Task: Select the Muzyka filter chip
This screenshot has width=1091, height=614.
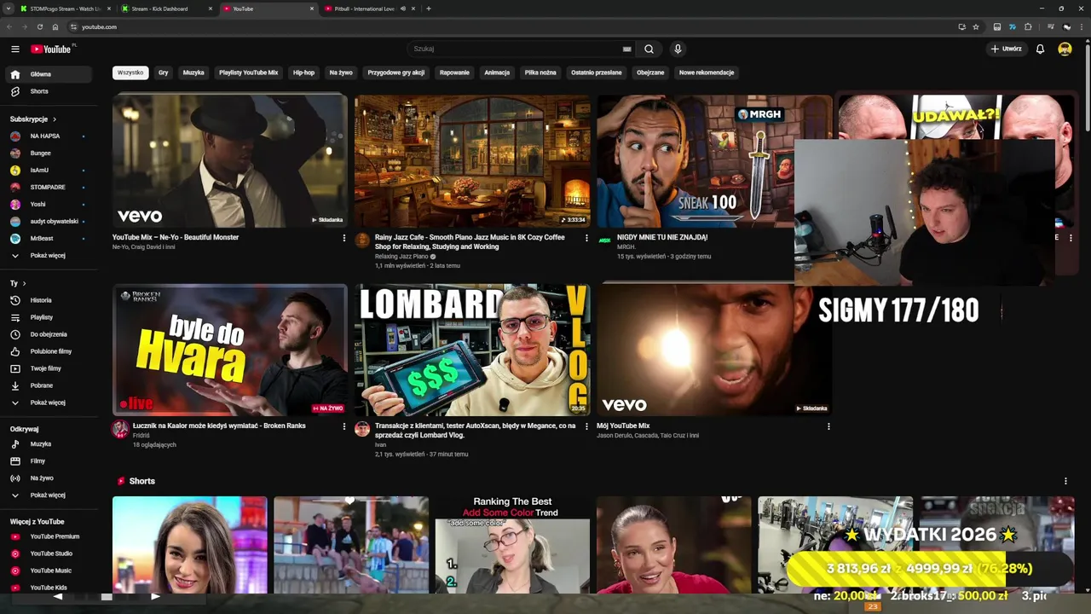Action: click(x=193, y=72)
